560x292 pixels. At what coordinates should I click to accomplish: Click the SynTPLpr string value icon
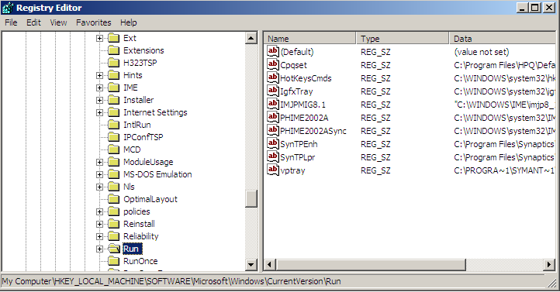pos(273,157)
